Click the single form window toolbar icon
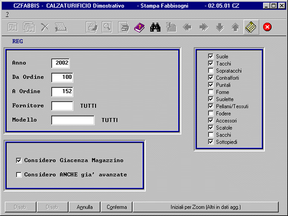The width and height of the screenshot is (288, 216). (12, 27)
